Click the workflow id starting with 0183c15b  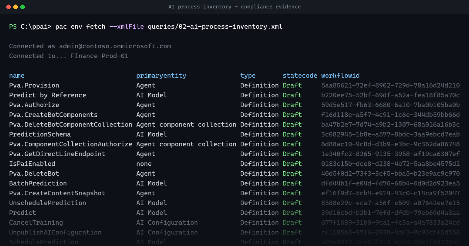(x=390, y=164)
